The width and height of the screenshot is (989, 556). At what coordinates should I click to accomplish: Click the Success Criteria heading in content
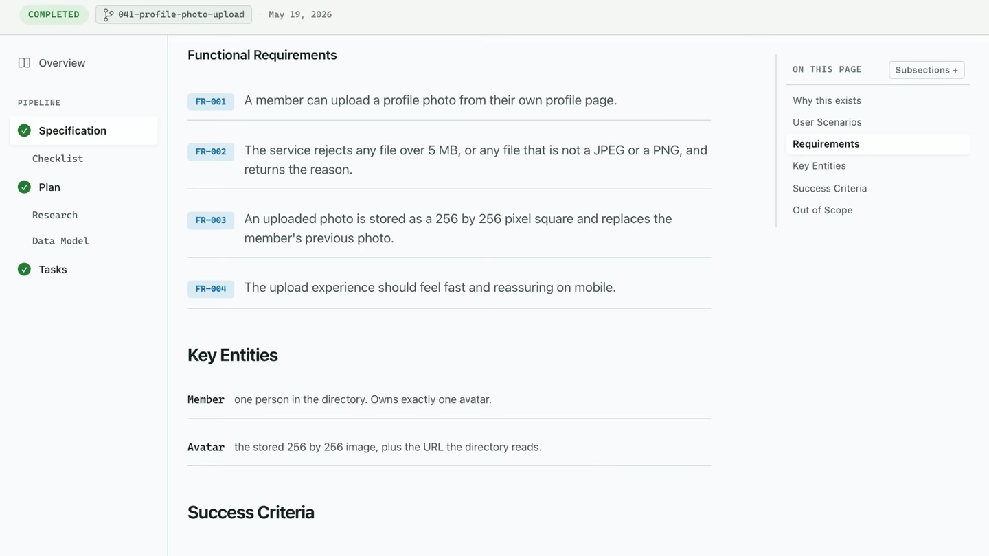(x=251, y=513)
